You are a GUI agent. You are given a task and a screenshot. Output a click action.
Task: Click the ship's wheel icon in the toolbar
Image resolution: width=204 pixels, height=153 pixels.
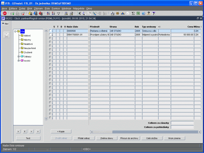(x=118, y=13)
